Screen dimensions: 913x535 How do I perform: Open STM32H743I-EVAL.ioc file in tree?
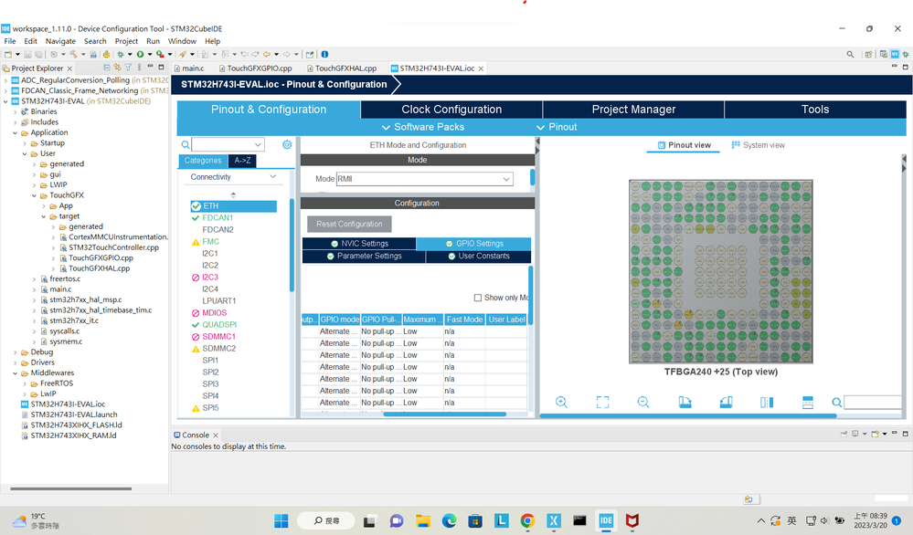[68, 404]
